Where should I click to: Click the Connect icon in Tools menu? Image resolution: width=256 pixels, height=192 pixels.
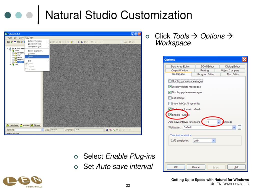coord(26,66)
